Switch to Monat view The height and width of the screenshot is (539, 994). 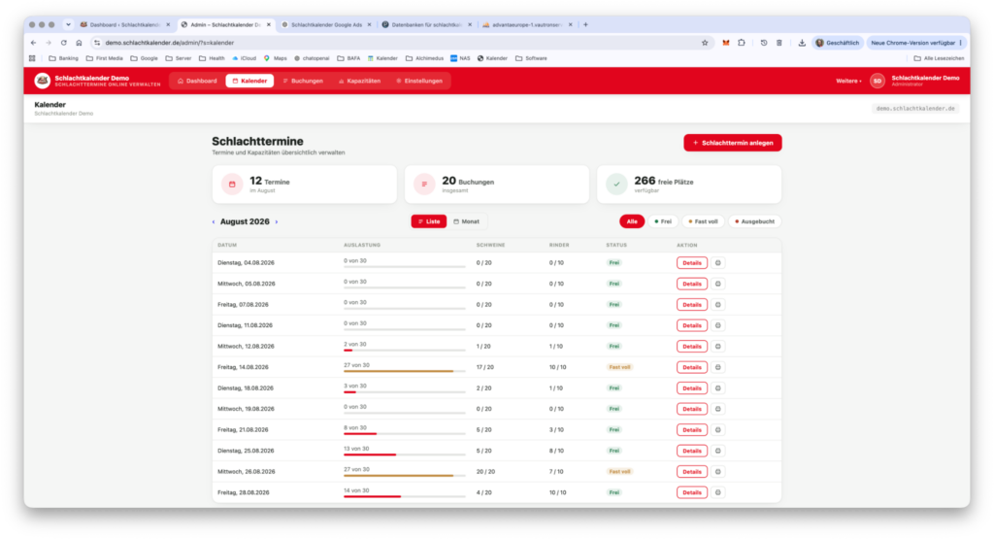tap(467, 221)
